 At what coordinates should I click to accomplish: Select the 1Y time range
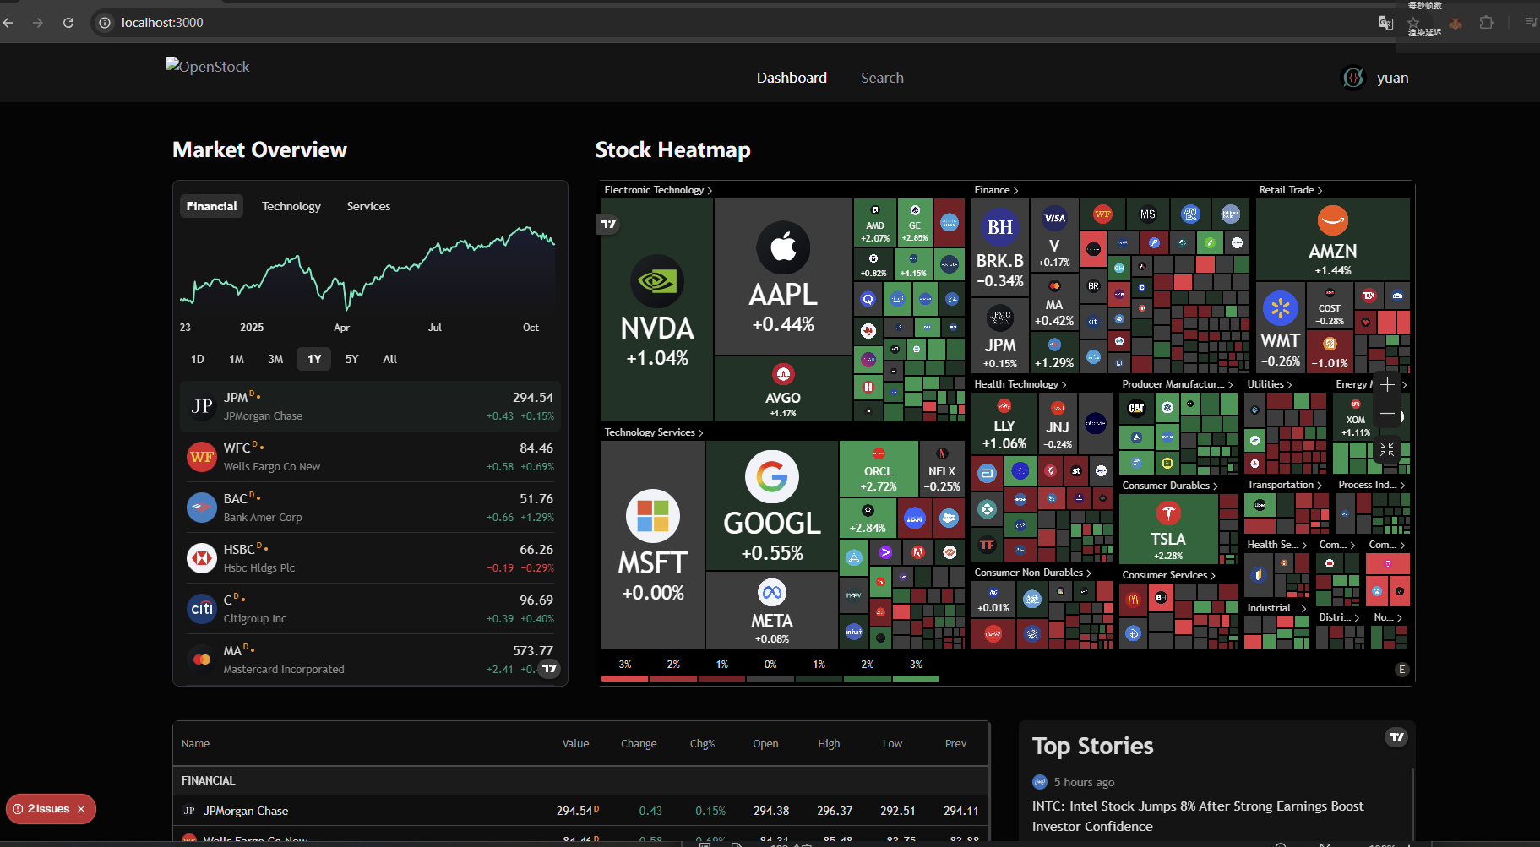pos(314,359)
